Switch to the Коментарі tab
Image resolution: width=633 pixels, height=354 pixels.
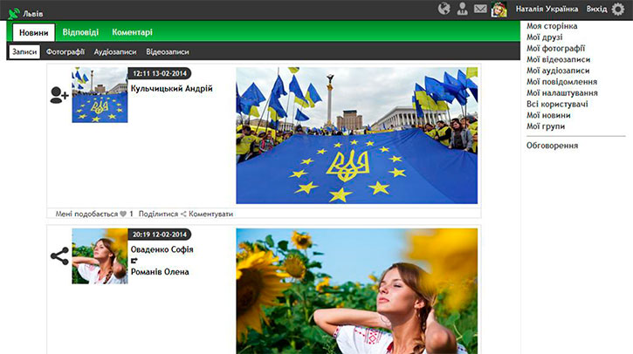132,32
